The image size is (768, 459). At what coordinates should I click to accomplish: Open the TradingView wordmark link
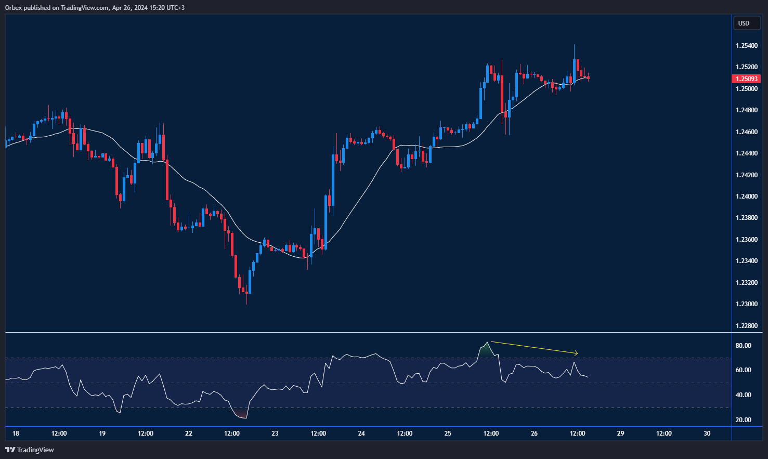35,450
